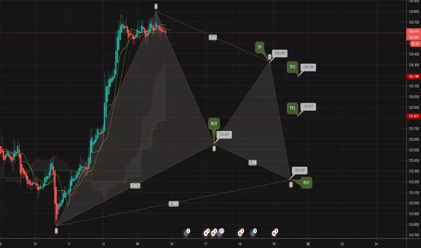Select the green TP callout near point C
Image resolution: width=421 pixels, height=248 pixels.
260,47
